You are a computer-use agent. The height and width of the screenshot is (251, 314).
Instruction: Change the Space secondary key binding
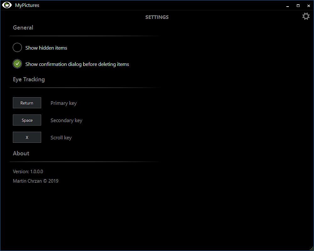(27, 120)
